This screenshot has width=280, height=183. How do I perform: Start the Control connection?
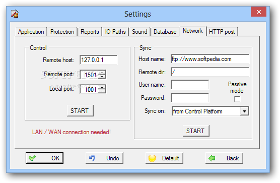(80, 111)
